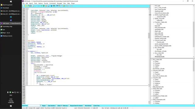
Task: Click the gold star toolbar icon
Action: click(x=64, y=6)
